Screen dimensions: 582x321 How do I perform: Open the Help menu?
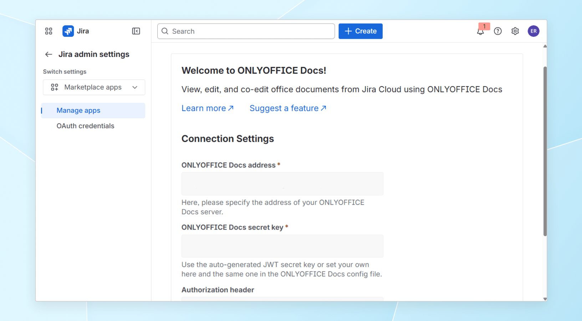click(498, 31)
